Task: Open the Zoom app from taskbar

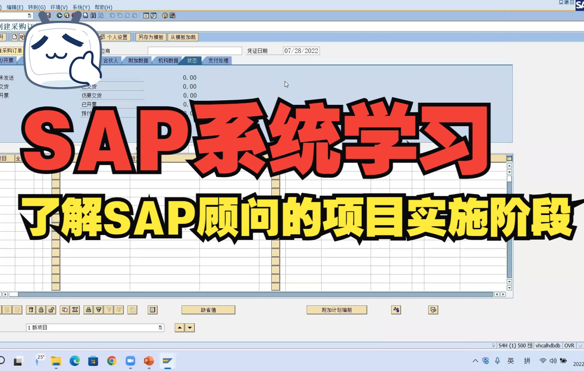Action: click(130, 361)
